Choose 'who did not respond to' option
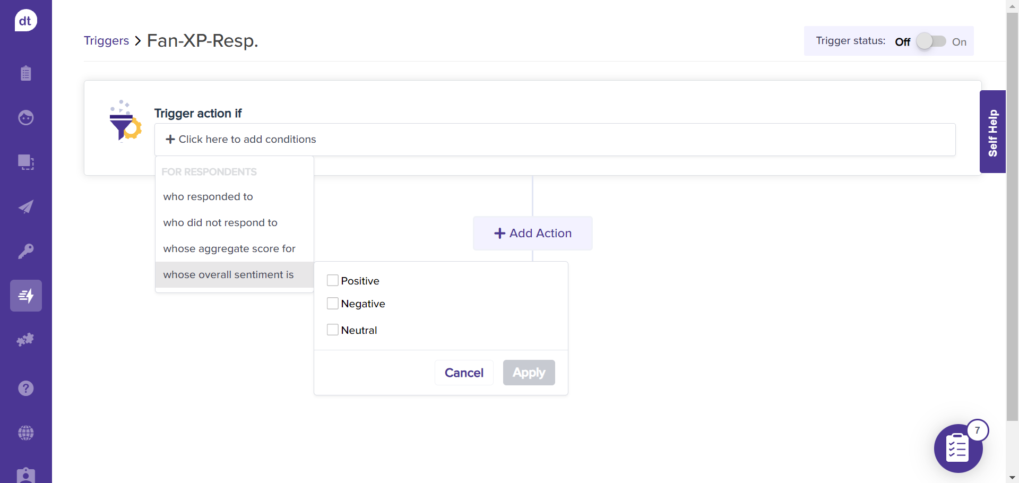The width and height of the screenshot is (1019, 483). coord(220,223)
